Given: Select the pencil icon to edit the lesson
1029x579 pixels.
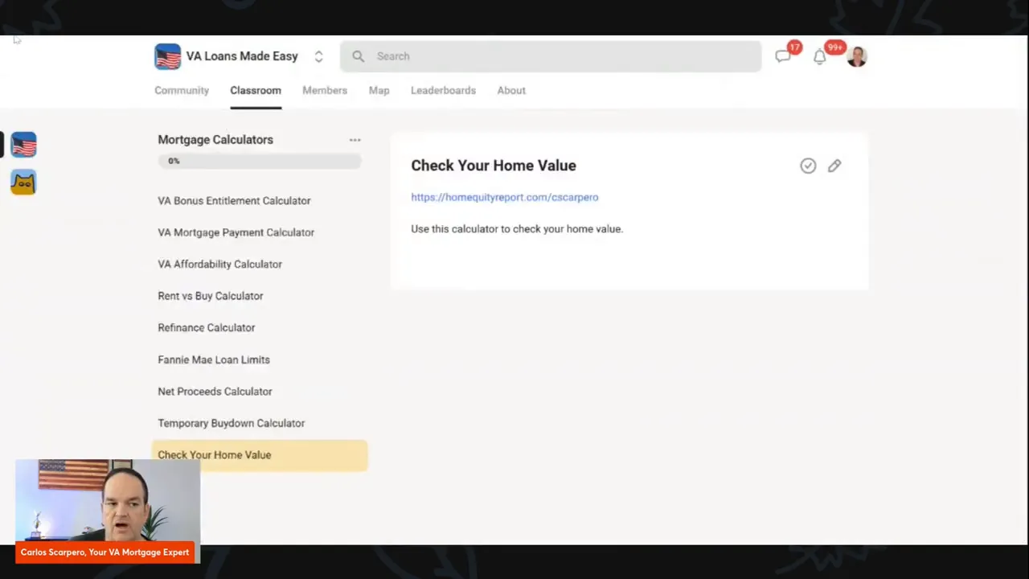Looking at the screenshot, I should pyautogui.click(x=834, y=166).
